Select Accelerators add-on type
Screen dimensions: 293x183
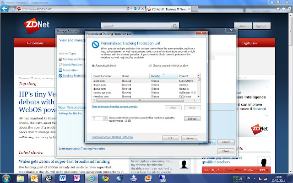(68, 70)
